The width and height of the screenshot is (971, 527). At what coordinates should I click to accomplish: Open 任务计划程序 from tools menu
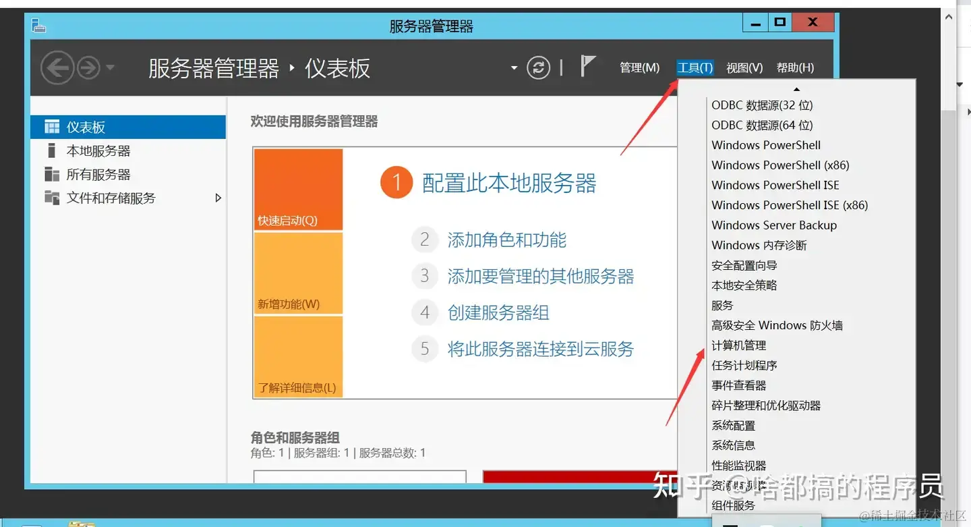pyautogui.click(x=744, y=365)
